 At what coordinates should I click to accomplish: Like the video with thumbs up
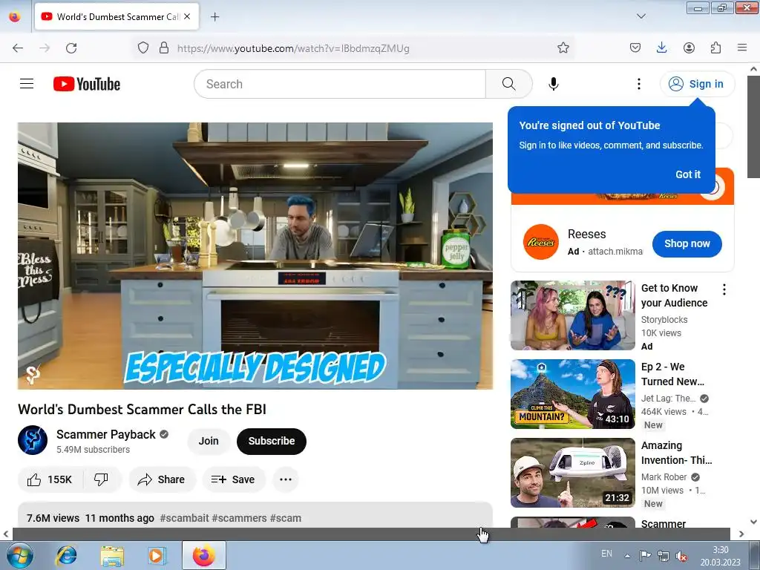(x=50, y=479)
